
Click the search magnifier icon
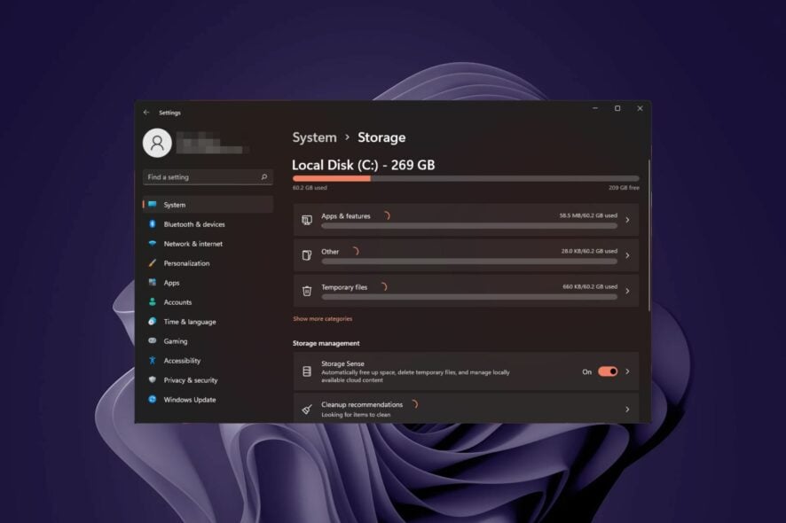(264, 176)
